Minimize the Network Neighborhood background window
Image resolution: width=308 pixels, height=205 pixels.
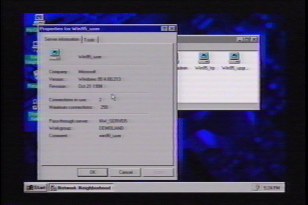[240, 39]
